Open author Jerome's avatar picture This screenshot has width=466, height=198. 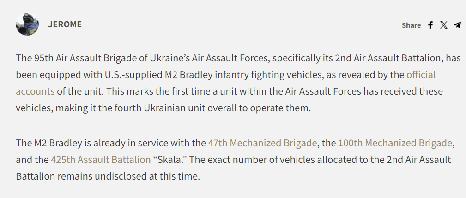point(27,24)
